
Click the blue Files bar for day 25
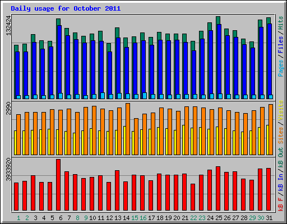[x=219, y=62]
